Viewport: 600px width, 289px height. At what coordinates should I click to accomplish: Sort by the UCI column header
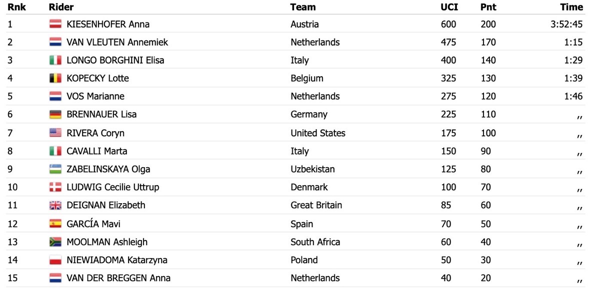449,7
